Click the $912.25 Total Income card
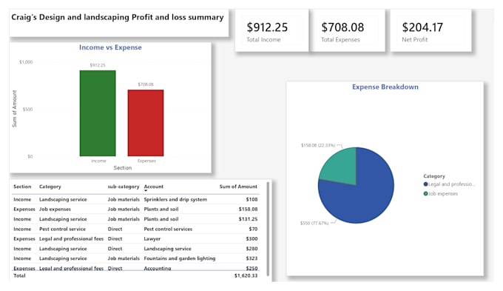This screenshot has height=291, width=503. pos(272,30)
